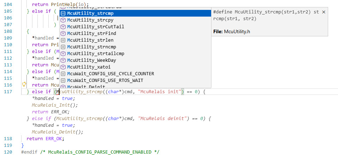
Task: Click the macro icon beside McuUtility_strcmp
Action: (63, 13)
